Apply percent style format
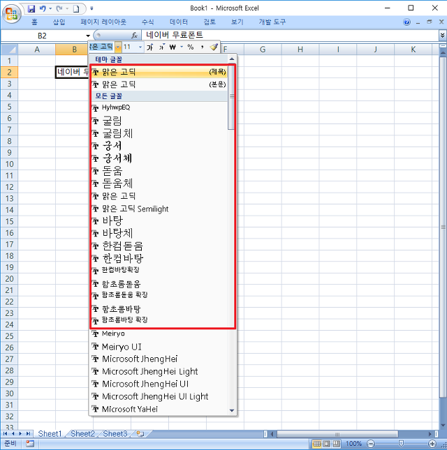Image resolution: width=447 pixels, height=450 pixels. [x=191, y=47]
